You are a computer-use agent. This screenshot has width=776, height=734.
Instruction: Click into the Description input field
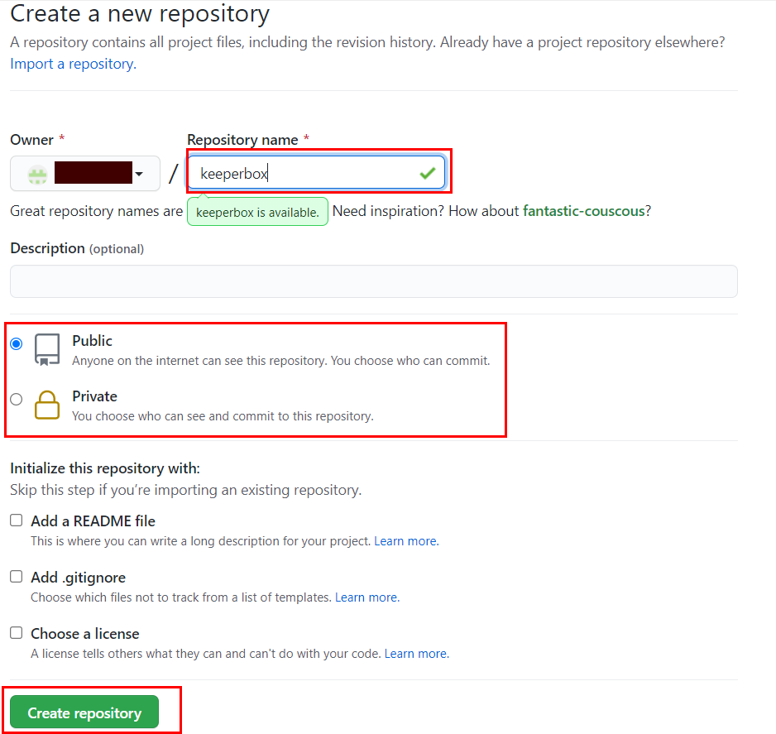374,281
